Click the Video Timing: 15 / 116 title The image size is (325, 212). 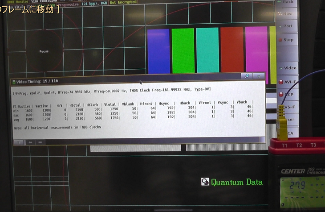point(37,81)
